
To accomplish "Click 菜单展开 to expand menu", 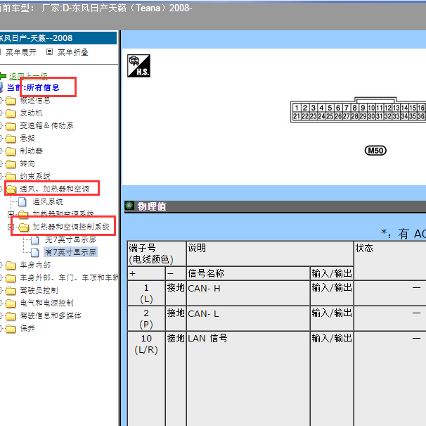I will (x=21, y=52).
